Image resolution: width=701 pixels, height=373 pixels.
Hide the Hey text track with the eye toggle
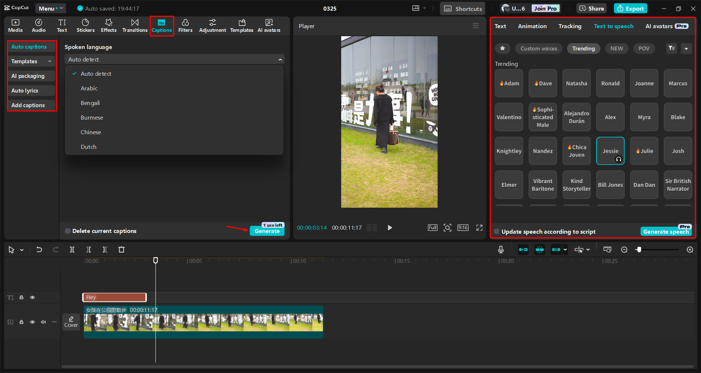pos(32,297)
